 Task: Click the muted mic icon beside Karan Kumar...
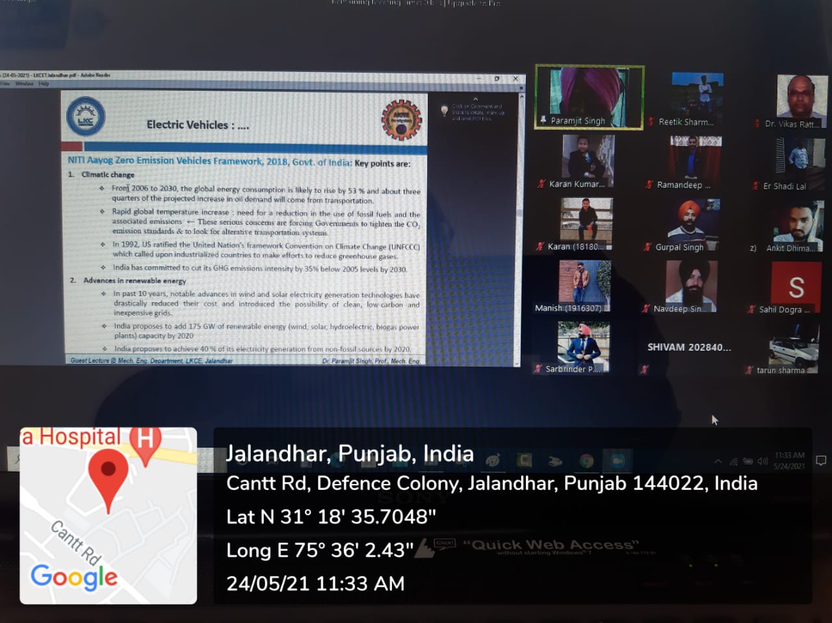[541, 184]
